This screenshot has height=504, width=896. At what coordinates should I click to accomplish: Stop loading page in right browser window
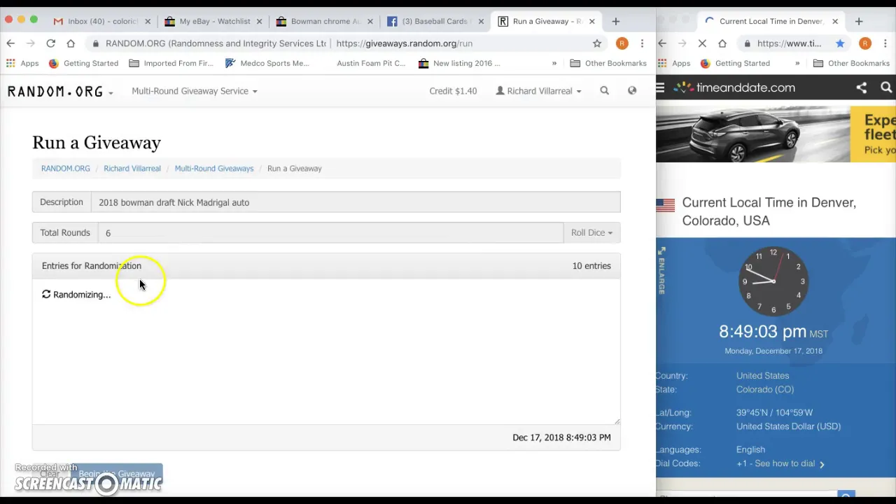point(702,43)
